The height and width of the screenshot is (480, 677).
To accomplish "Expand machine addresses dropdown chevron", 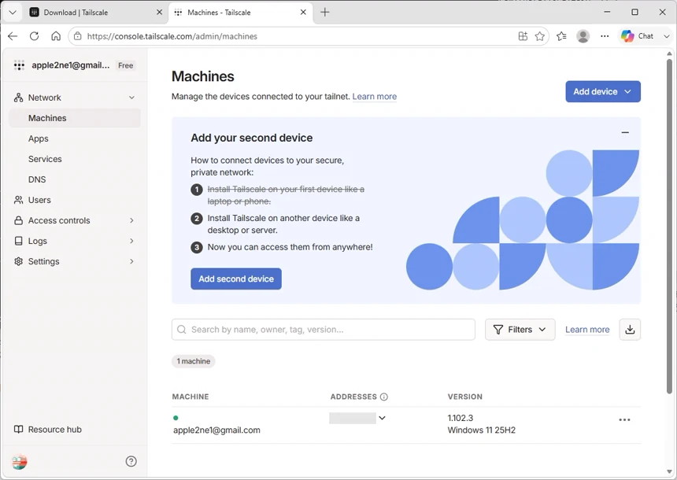I will click(382, 418).
